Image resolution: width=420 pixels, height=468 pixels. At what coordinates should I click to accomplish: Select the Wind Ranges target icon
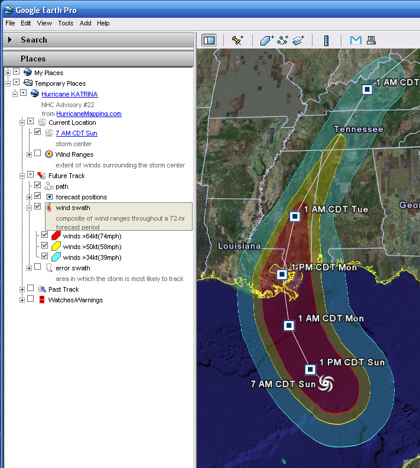pyautogui.click(x=49, y=154)
